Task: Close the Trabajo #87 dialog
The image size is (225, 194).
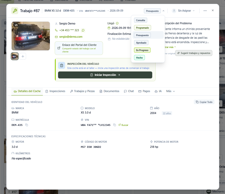Action: [213, 10]
